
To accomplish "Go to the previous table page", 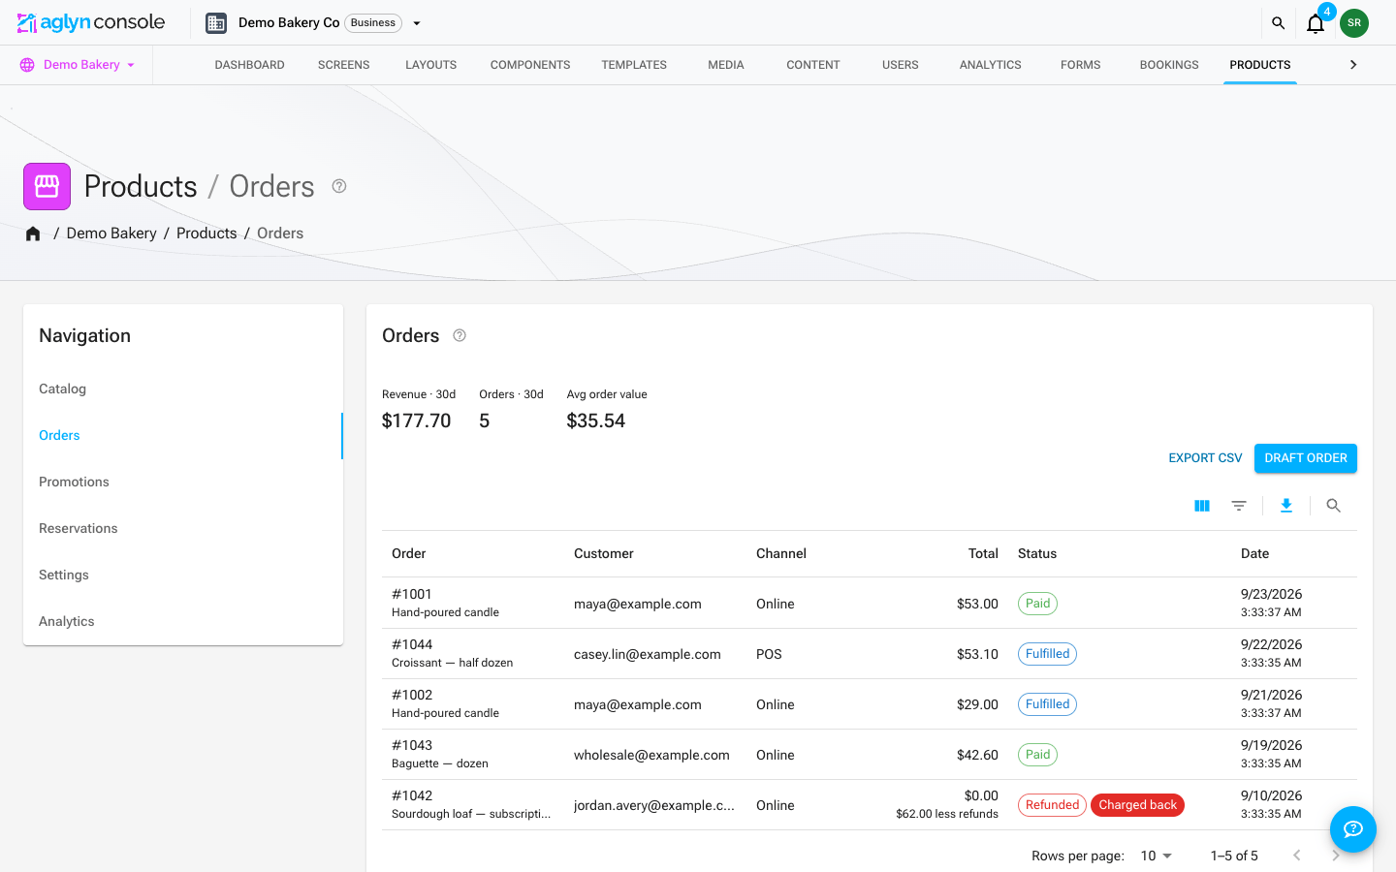I will (x=1297, y=856).
